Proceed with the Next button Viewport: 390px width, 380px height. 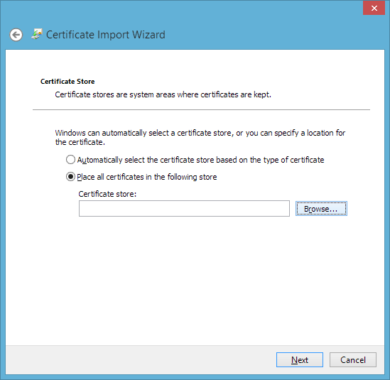click(x=300, y=359)
